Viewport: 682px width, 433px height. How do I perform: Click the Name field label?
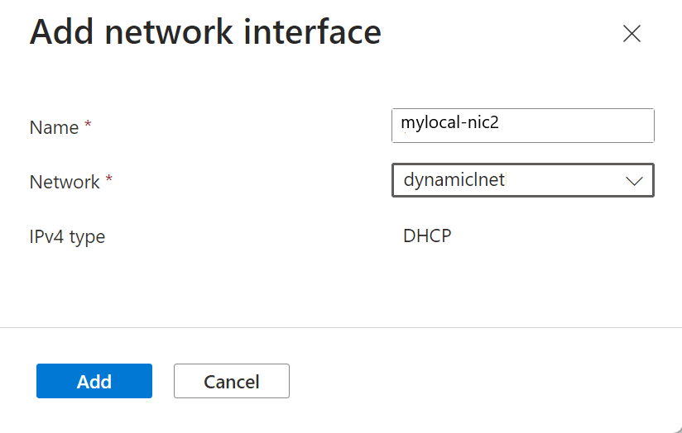point(54,127)
